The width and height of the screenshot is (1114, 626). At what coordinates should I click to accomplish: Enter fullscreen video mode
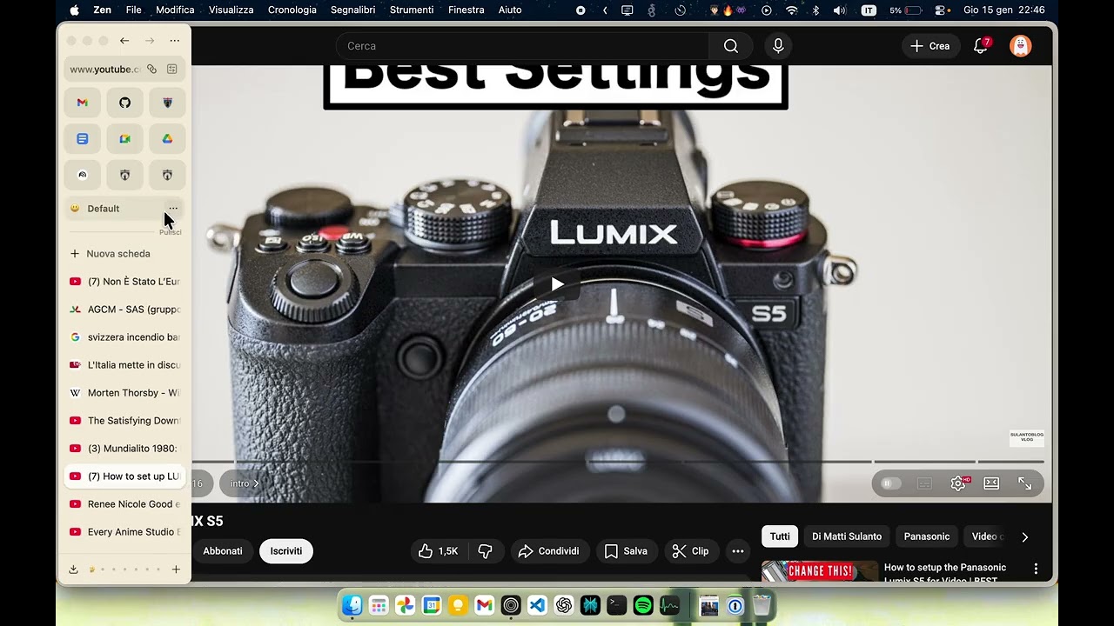coord(1024,483)
